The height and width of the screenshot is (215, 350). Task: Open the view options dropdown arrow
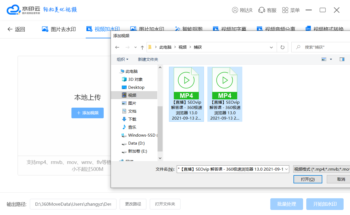click(x=331, y=59)
